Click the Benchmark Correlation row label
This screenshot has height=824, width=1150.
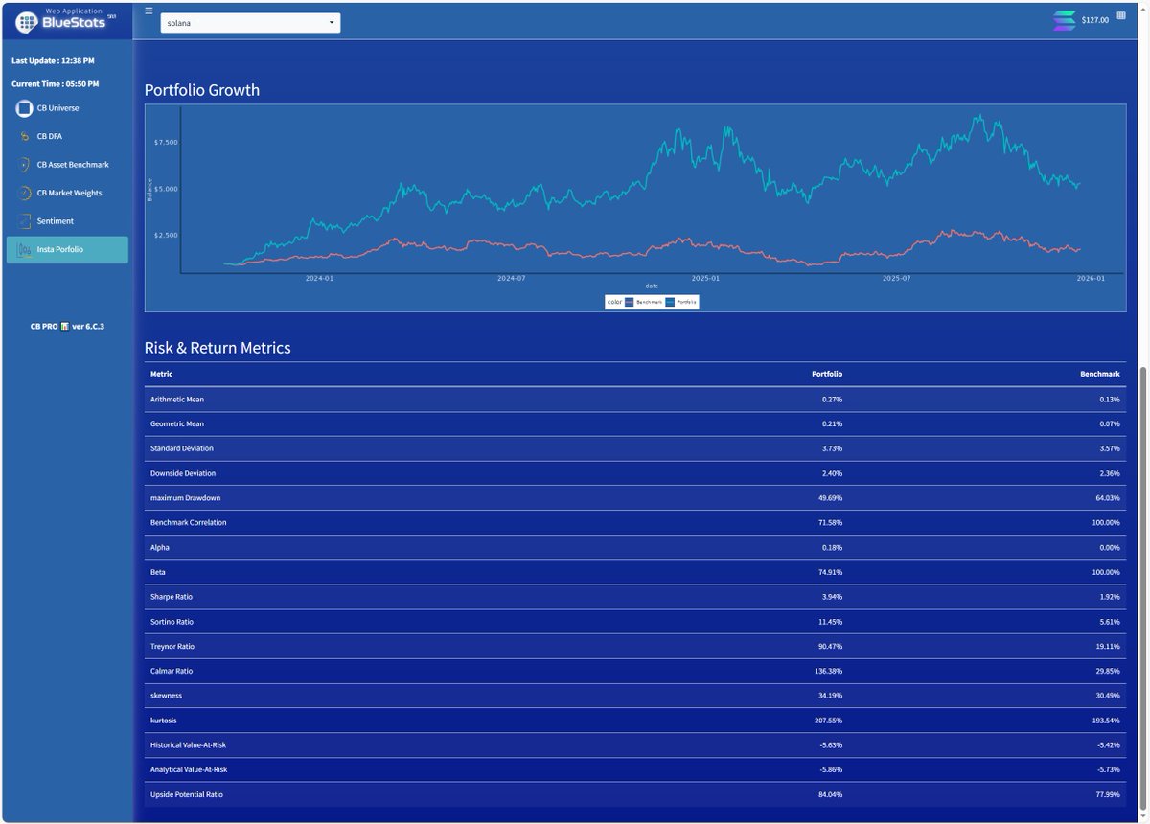pyautogui.click(x=189, y=522)
